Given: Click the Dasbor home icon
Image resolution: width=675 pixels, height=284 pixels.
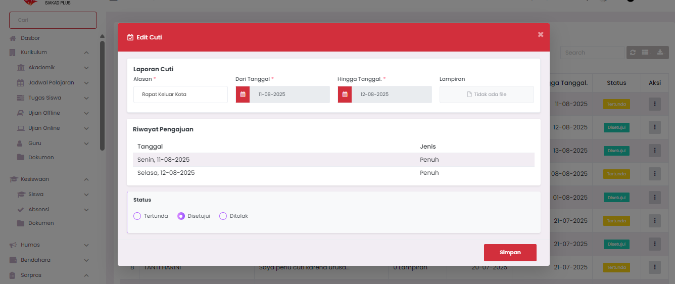Looking at the screenshot, I should pos(13,38).
